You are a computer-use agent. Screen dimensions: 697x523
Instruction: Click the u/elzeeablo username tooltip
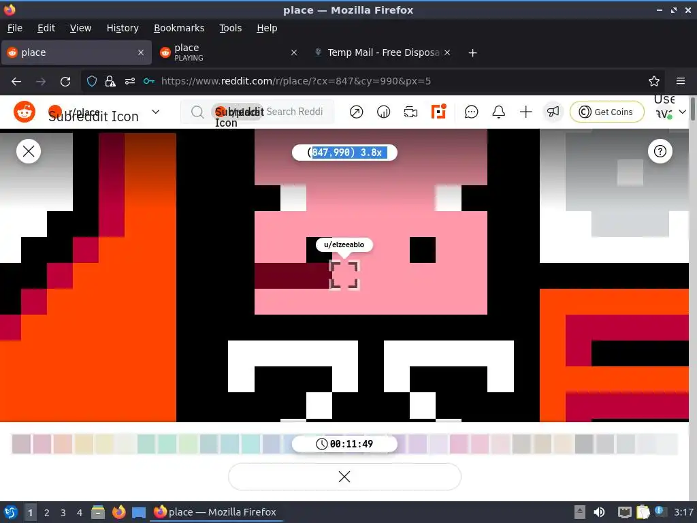344,244
